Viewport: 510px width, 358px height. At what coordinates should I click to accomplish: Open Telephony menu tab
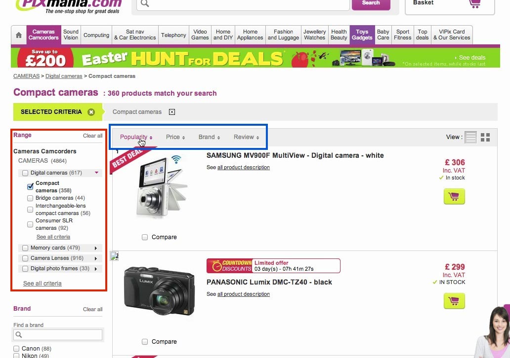173,35
